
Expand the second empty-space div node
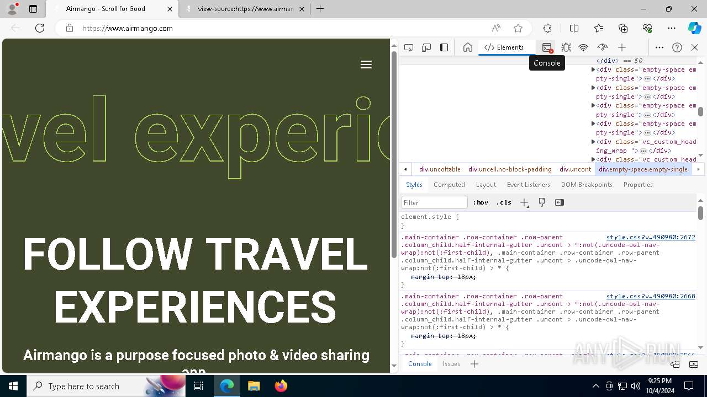pyautogui.click(x=593, y=88)
